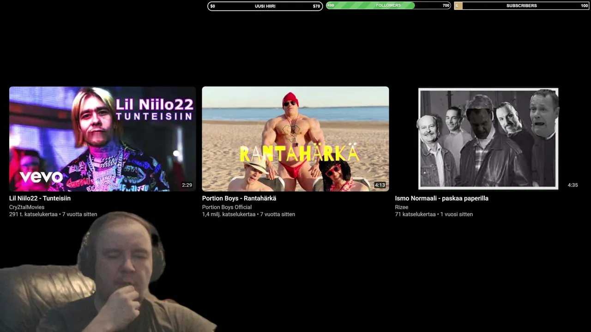Click the 4:35 duration label

click(x=573, y=185)
